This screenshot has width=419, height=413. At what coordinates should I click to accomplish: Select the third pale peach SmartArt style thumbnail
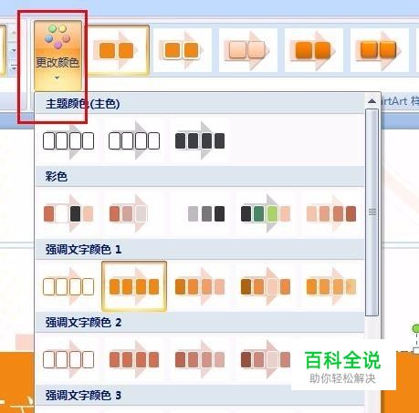pyautogui.click(x=248, y=50)
